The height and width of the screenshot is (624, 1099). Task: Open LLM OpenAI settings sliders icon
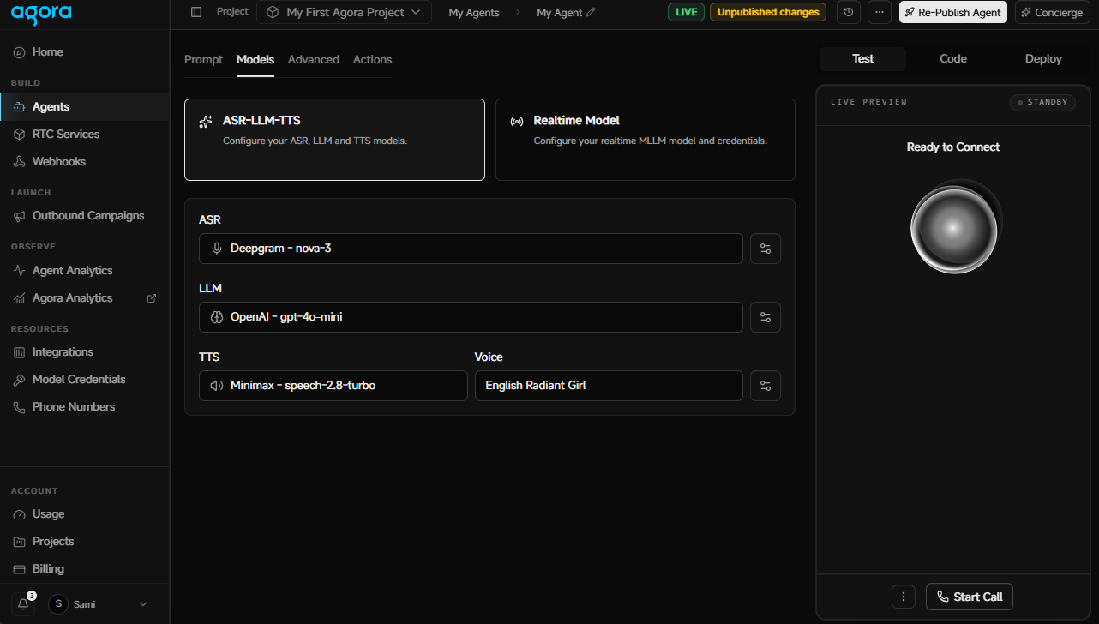pyautogui.click(x=766, y=317)
